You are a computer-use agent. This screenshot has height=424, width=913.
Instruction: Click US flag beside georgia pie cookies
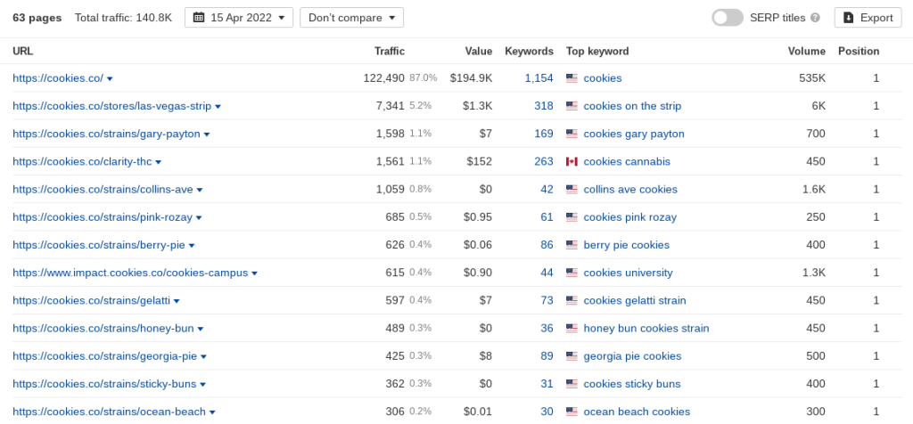572,356
